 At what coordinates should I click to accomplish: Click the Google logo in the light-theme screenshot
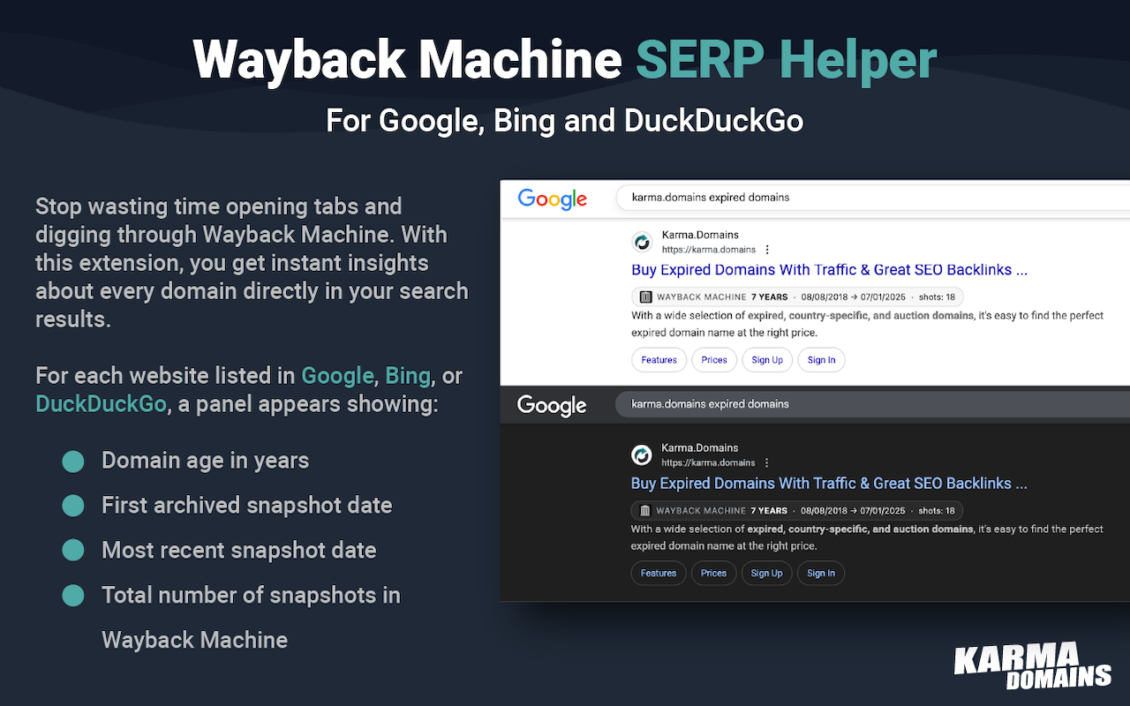(x=553, y=199)
